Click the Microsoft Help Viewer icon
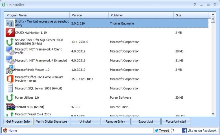 coord(10,69)
